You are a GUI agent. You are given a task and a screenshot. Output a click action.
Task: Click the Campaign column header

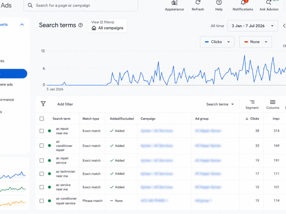click(x=148, y=119)
